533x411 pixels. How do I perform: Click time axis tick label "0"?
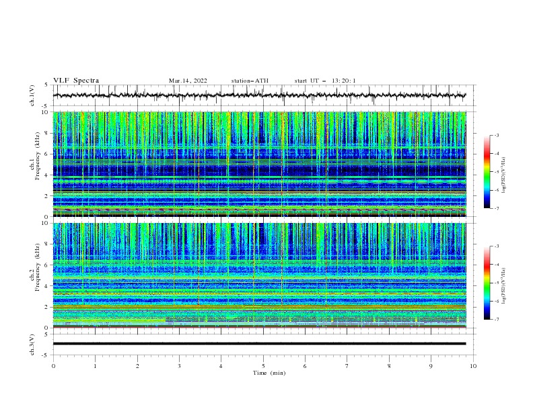click(x=53, y=366)
